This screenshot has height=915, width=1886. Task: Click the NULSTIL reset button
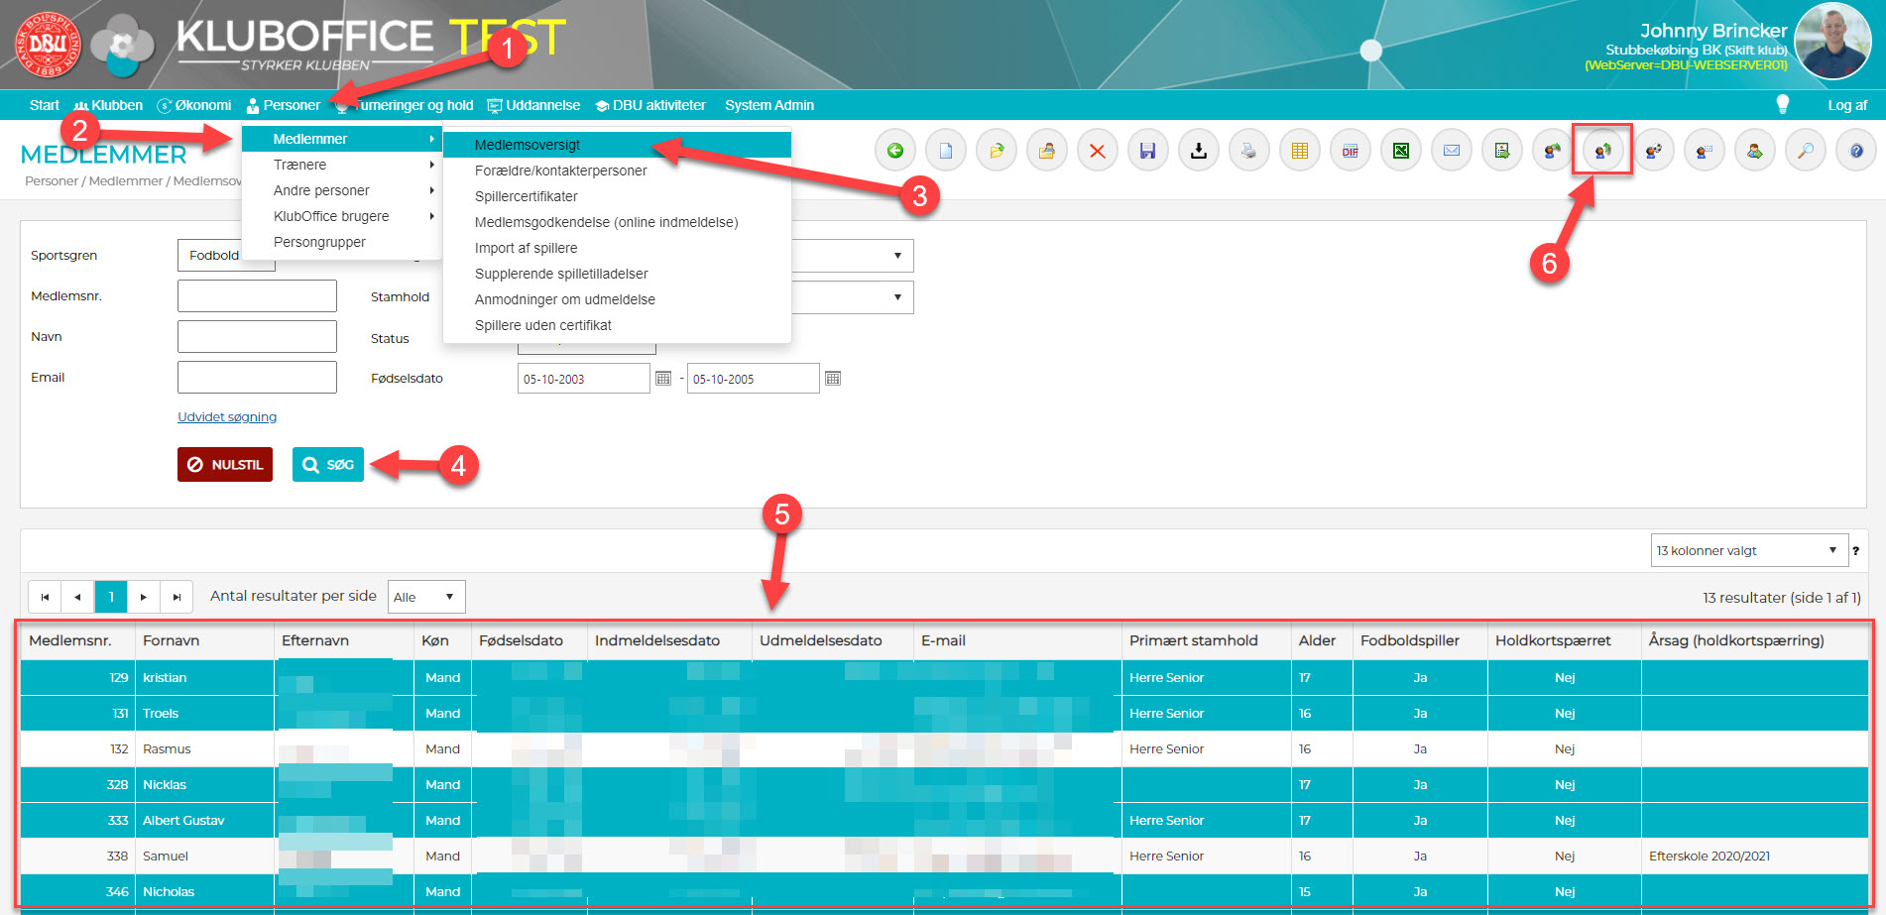[225, 464]
